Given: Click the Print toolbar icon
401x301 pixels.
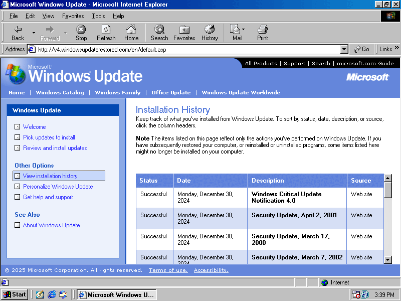Looking at the screenshot, I should pyautogui.click(x=263, y=30).
